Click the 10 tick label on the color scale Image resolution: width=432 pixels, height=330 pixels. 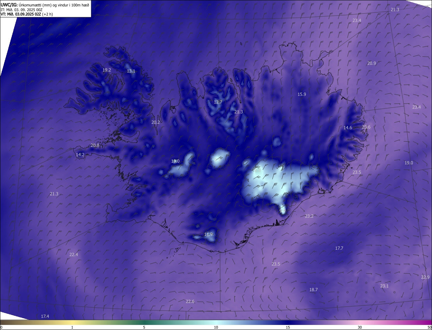[216, 327]
